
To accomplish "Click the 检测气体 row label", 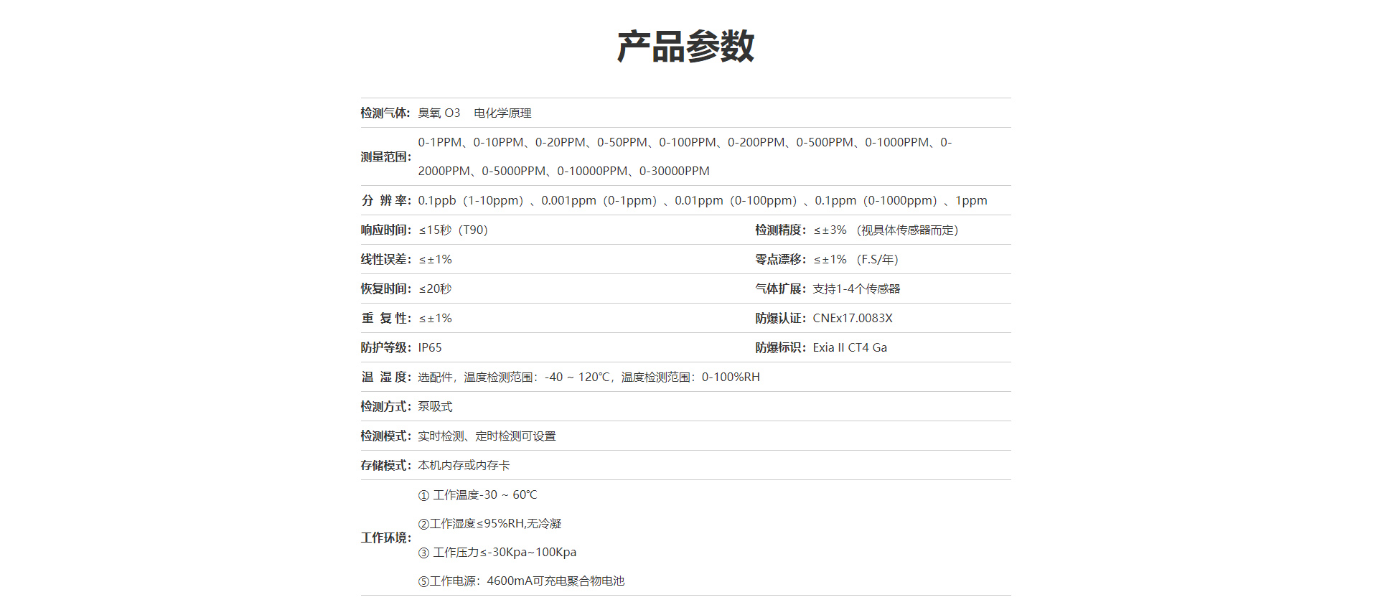I will tap(385, 113).
